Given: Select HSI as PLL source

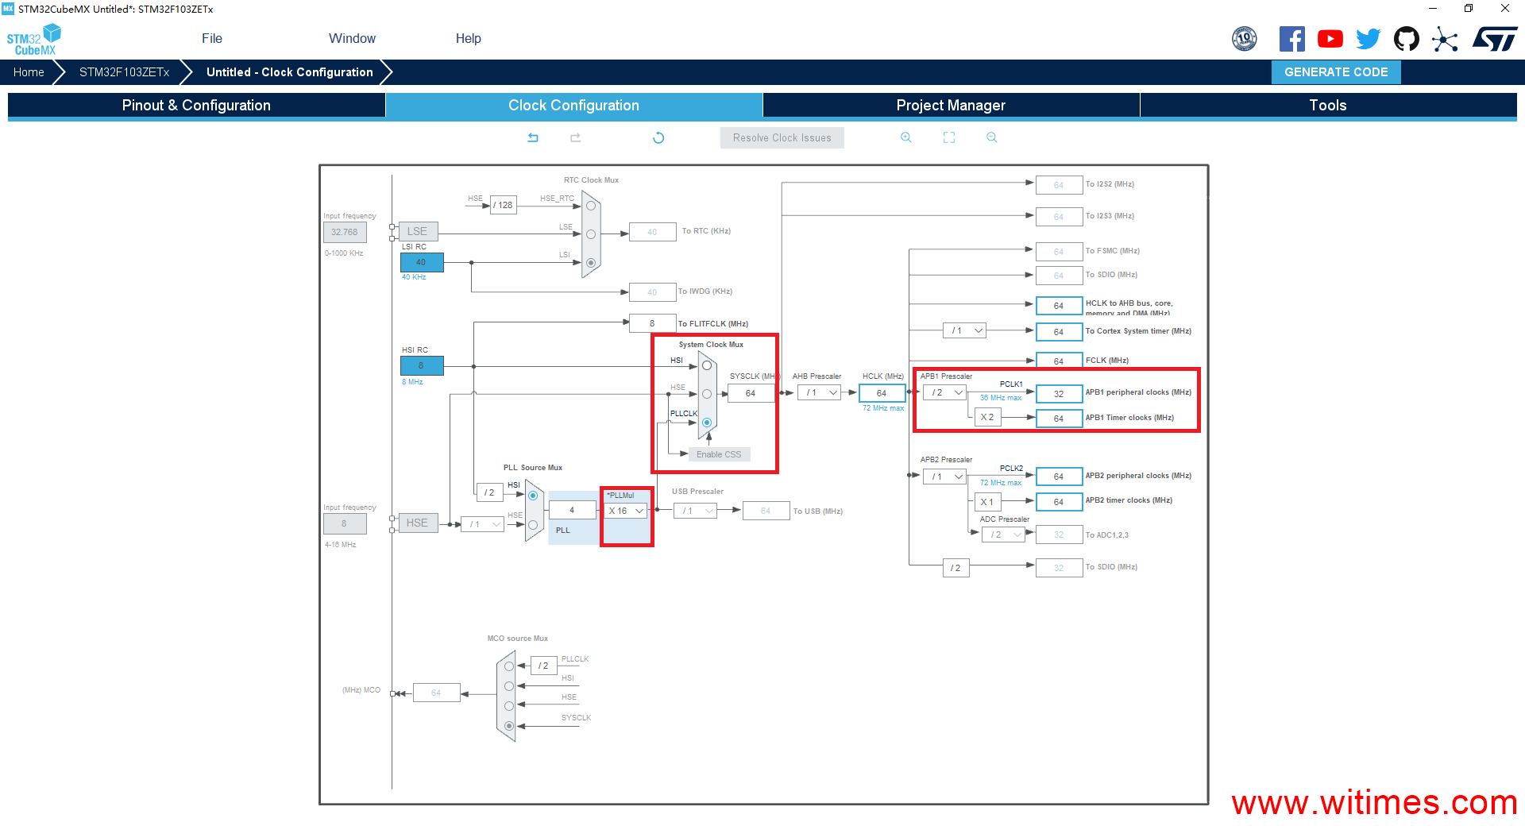Looking at the screenshot, I should 533,496.
